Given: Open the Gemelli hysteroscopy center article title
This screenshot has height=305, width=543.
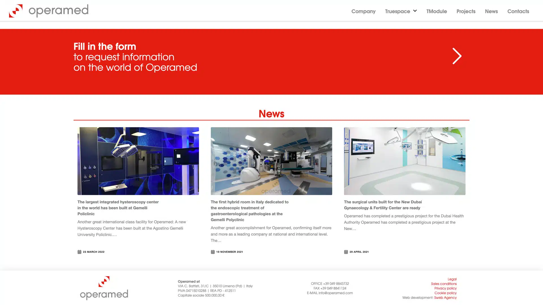Looking at the screenshot, I should point(118,208).
